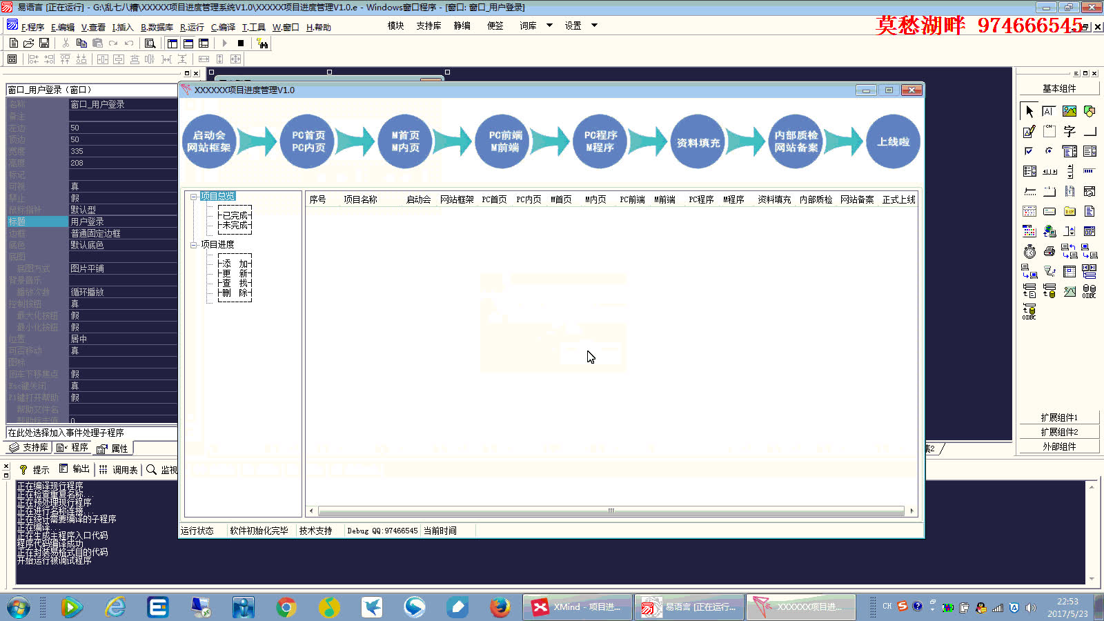Select the table grid component icon

(1069, 271)
